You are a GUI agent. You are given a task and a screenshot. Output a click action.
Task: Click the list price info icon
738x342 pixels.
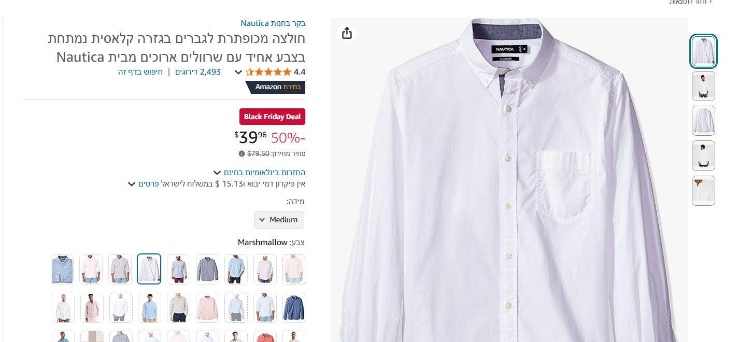click(242, 154)
